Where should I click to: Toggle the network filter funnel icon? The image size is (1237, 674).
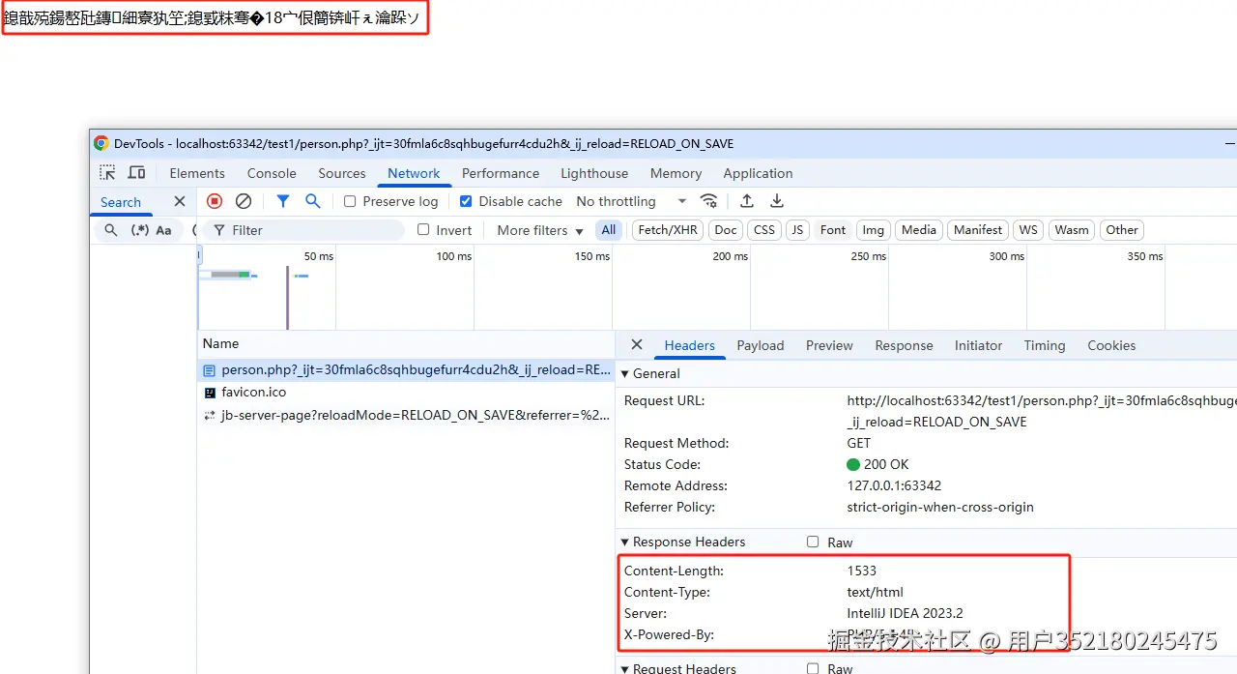282,201
